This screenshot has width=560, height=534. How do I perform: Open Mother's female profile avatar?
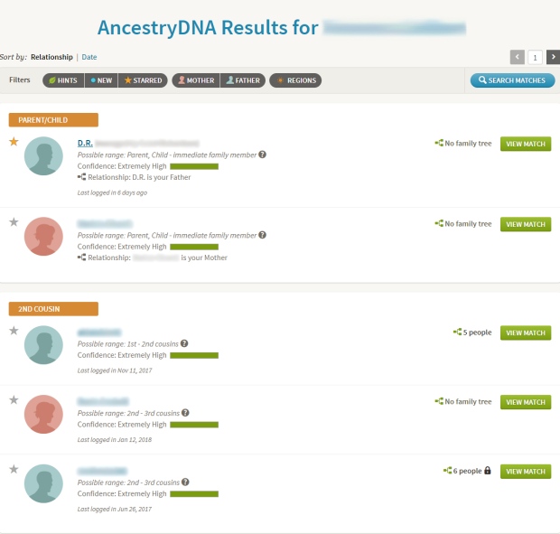coord(43,237)
